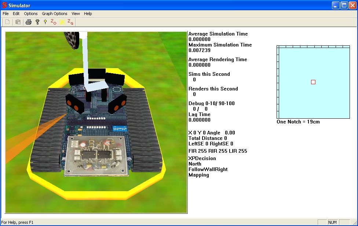
Task: Minimize the Simulator window
Action: click(336, 5)
